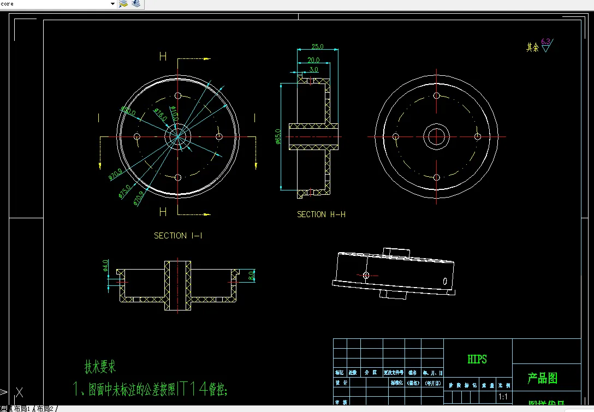Select the 其余 surface finish label
The image size is (594, 412).
tap(532, 47)
